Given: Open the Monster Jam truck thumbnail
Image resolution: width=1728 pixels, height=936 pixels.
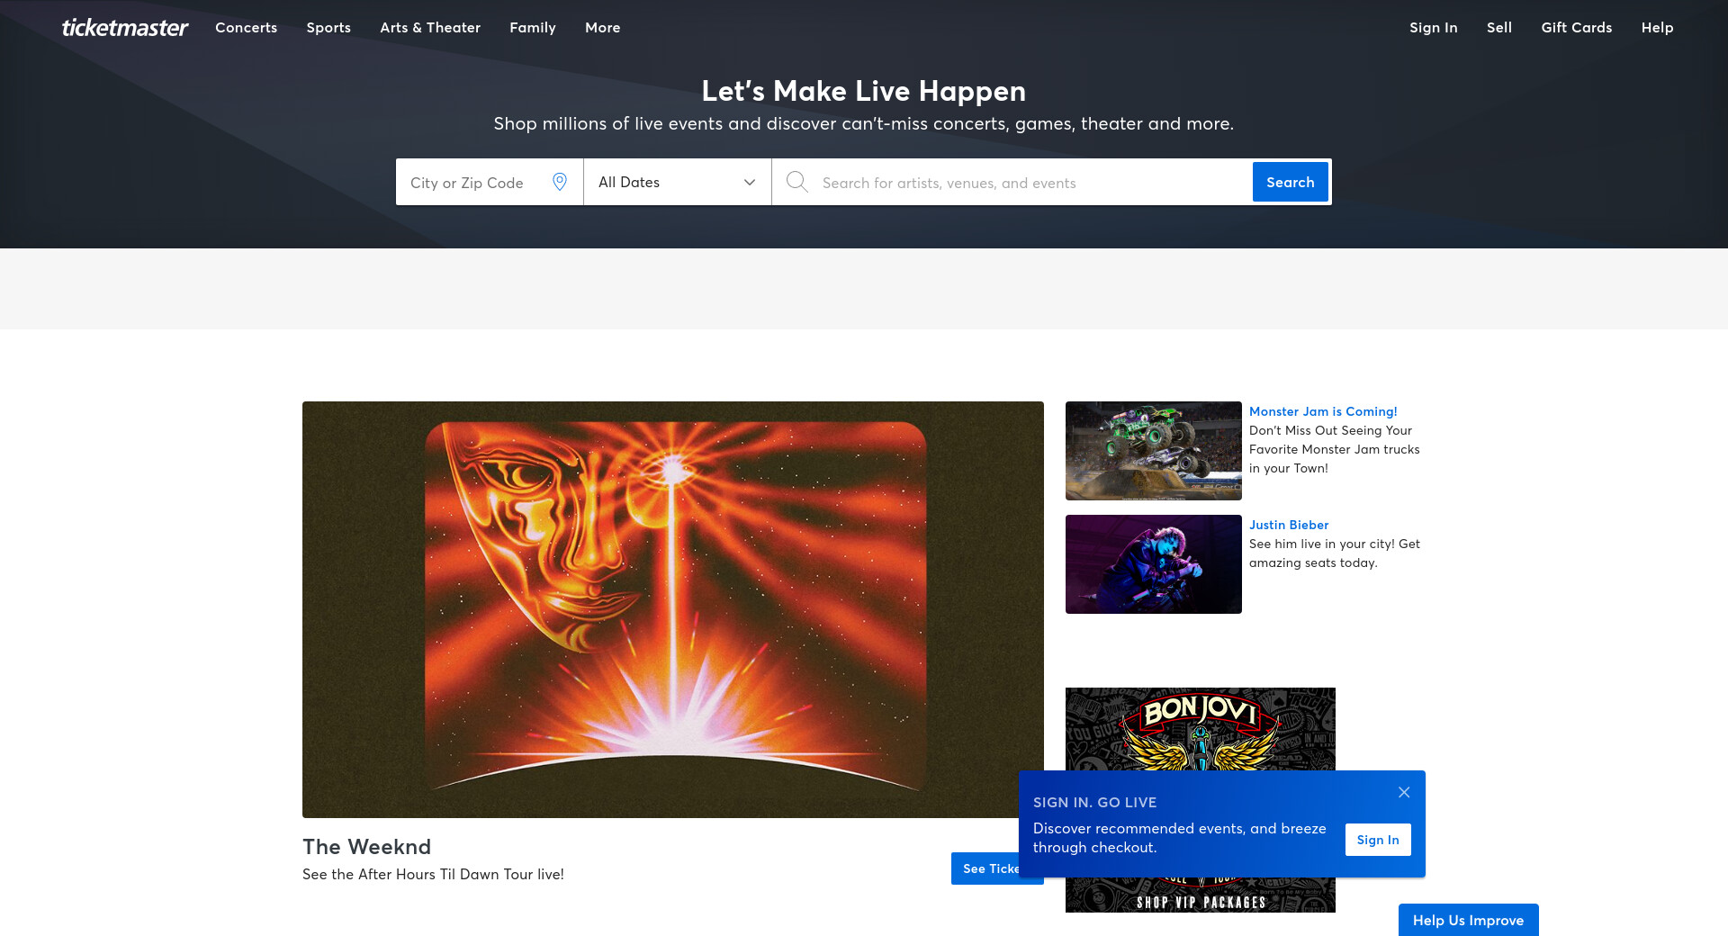Looking at the screenshot, I should tap(1153, 451).
